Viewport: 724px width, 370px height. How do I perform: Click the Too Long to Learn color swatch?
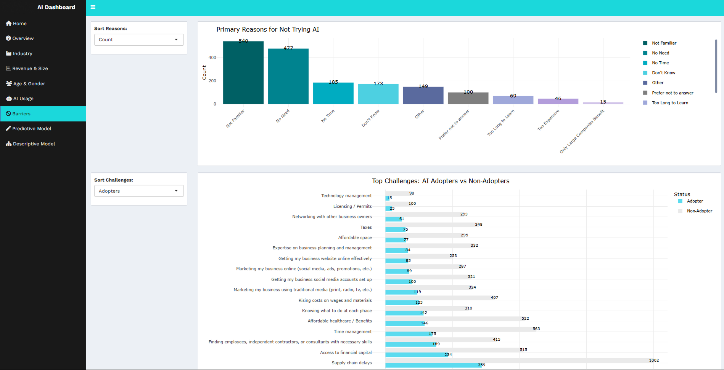coord(645,102)
